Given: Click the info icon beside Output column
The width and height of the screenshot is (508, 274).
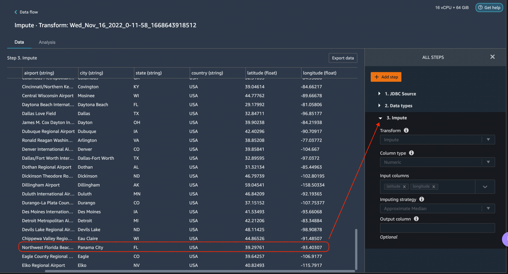Looking at the screenshot, I should tap(416, 219).
